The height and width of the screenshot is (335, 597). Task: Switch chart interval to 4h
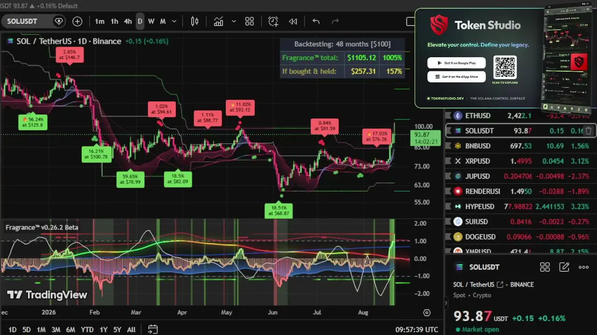[x=128, y=21]
